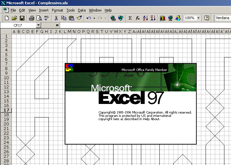Screen dimensions: 231x165
Task: Run the ABC spelling check icon
Action: tap(47, 18)
